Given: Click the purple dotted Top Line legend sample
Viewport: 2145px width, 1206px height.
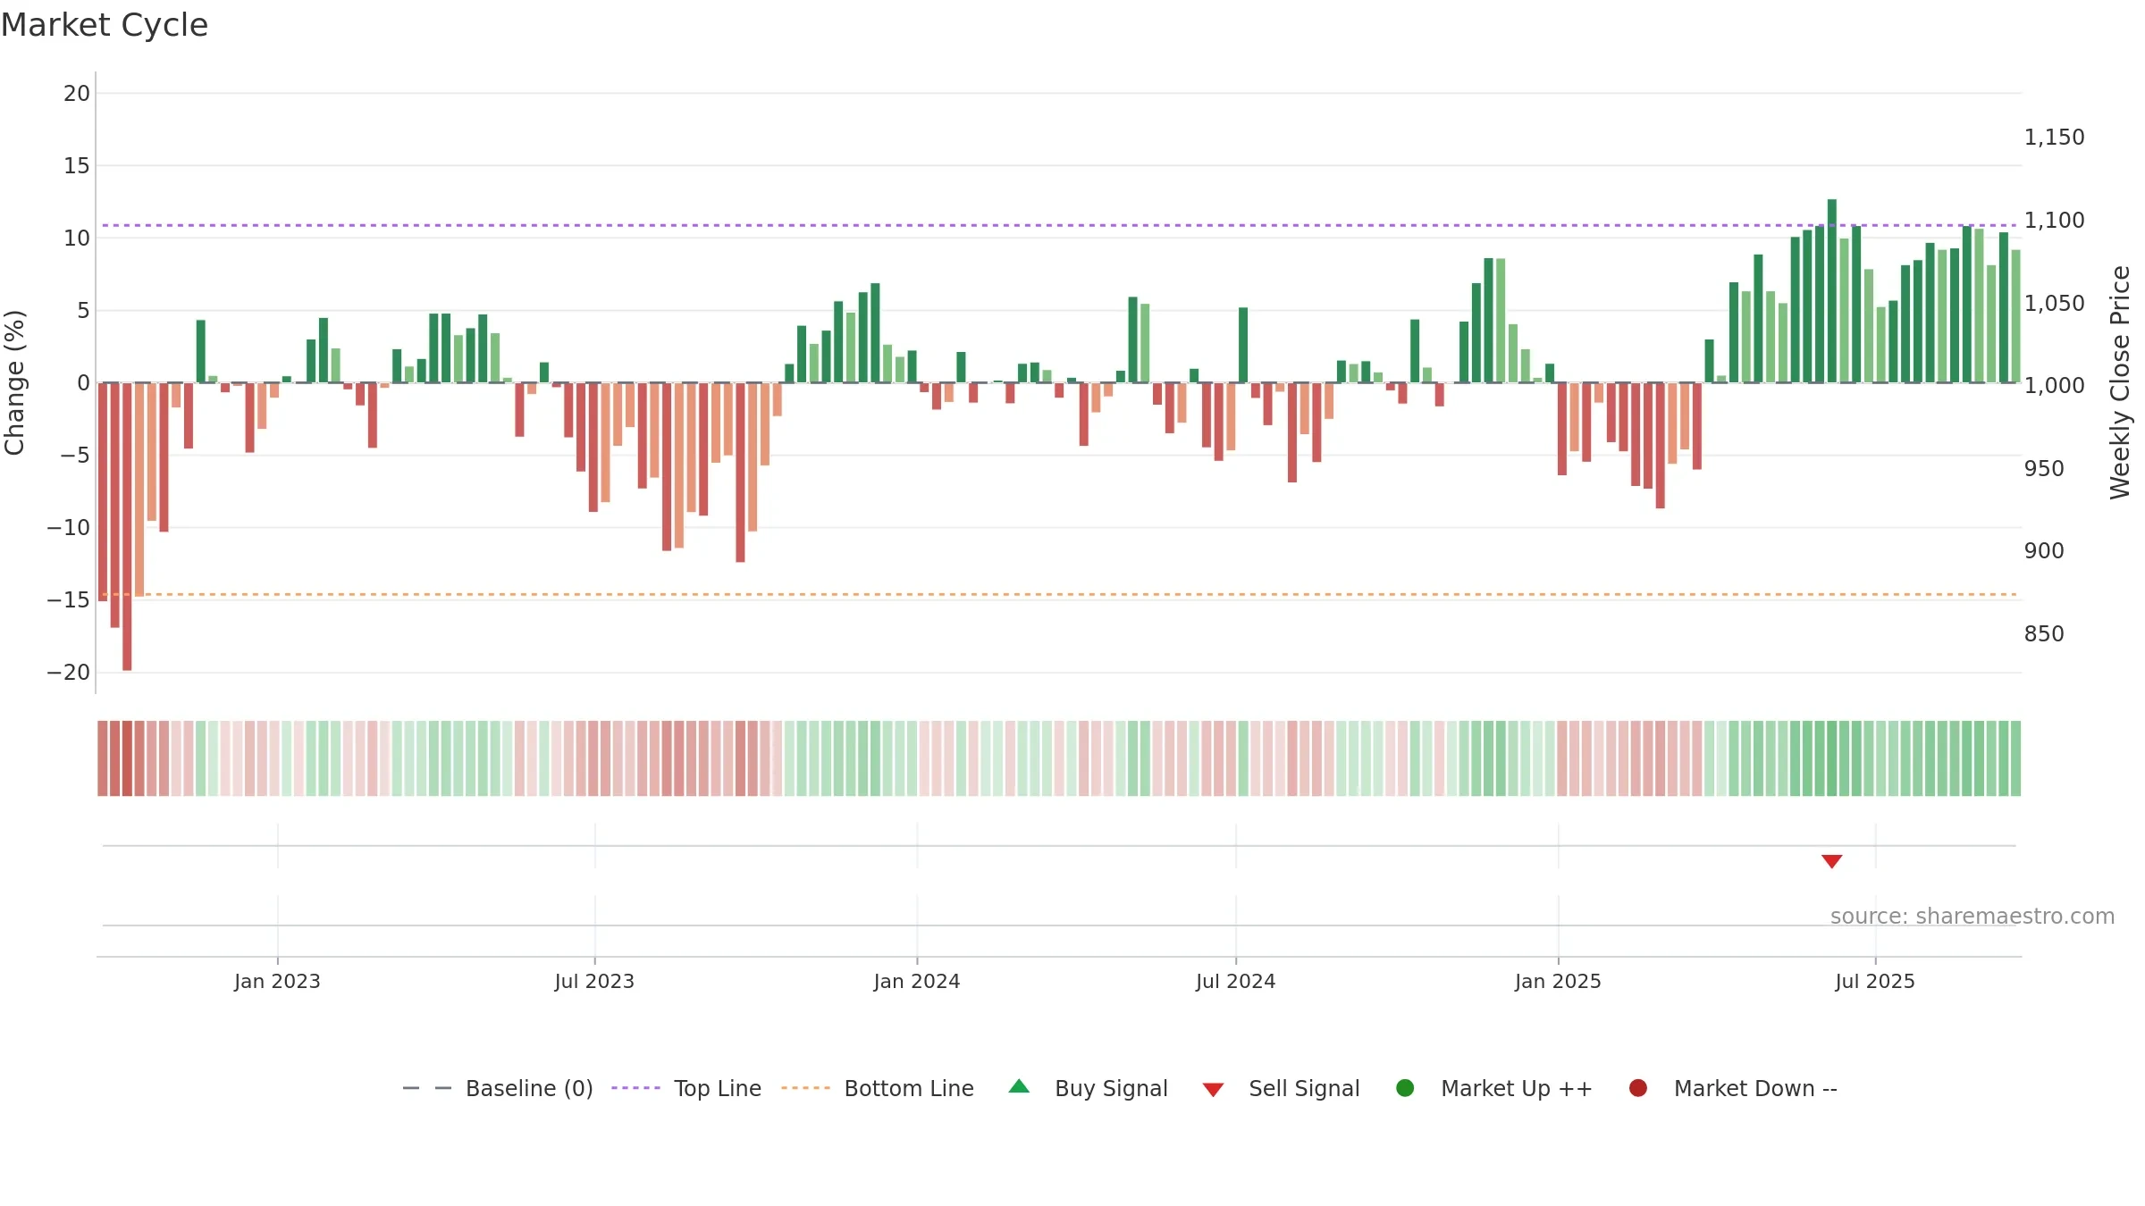Looking at the screenshot, I should point(635,1088).
